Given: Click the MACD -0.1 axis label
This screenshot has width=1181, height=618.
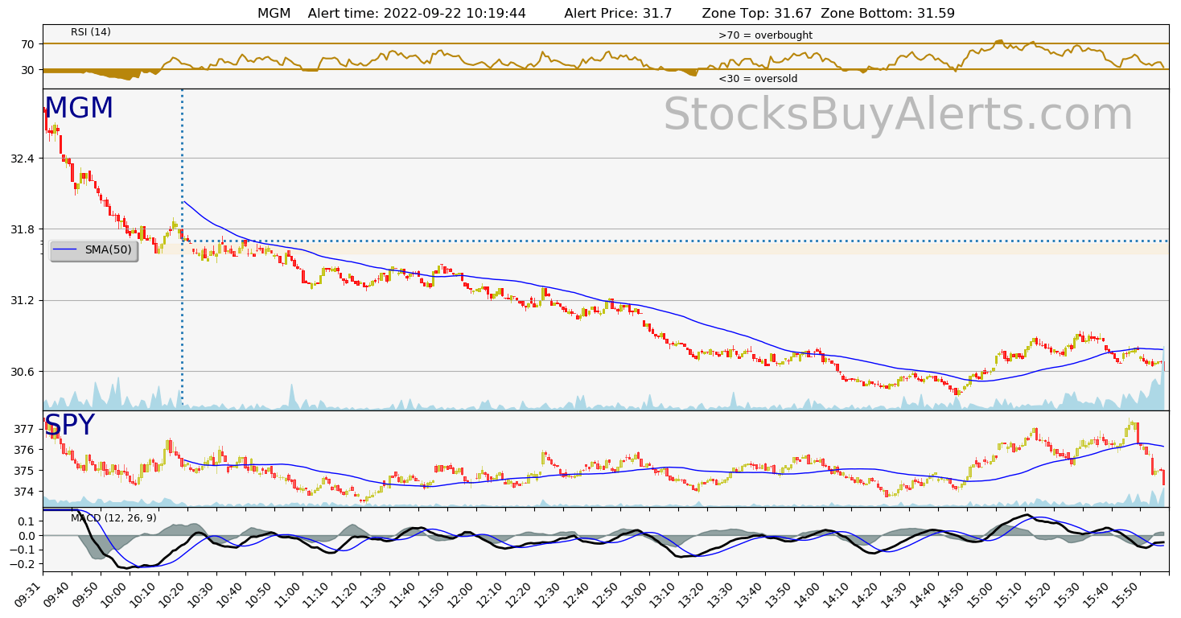Looking at the screenshot, I should click(22, 550).
